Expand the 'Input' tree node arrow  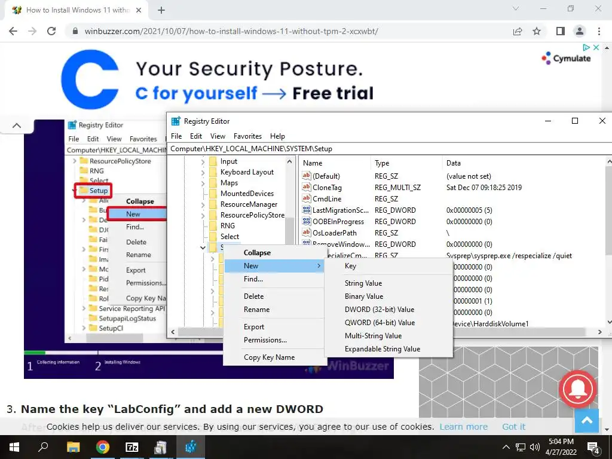tap(203, 161)
